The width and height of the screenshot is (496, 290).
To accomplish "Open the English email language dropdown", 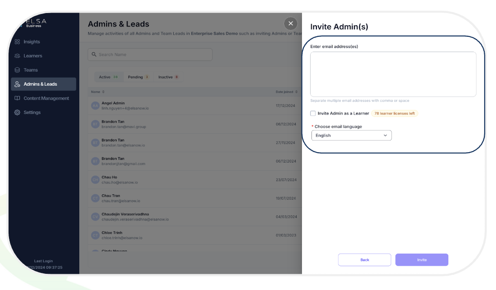I will (352, 136).
